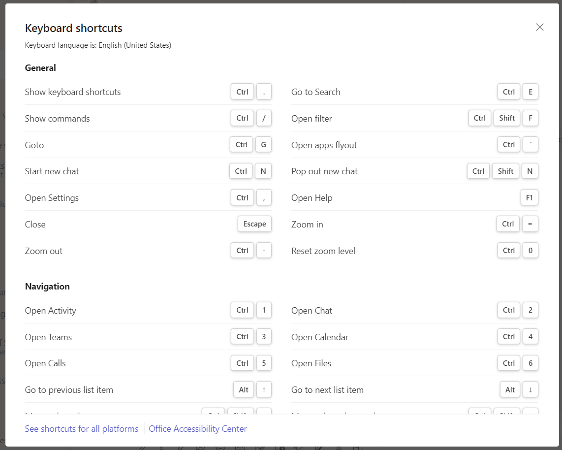Image resolution: width=562 pixels, height=450 pixels.
Task: Click the Ctrl key in the Open Activity row
Action: point(242,310)
